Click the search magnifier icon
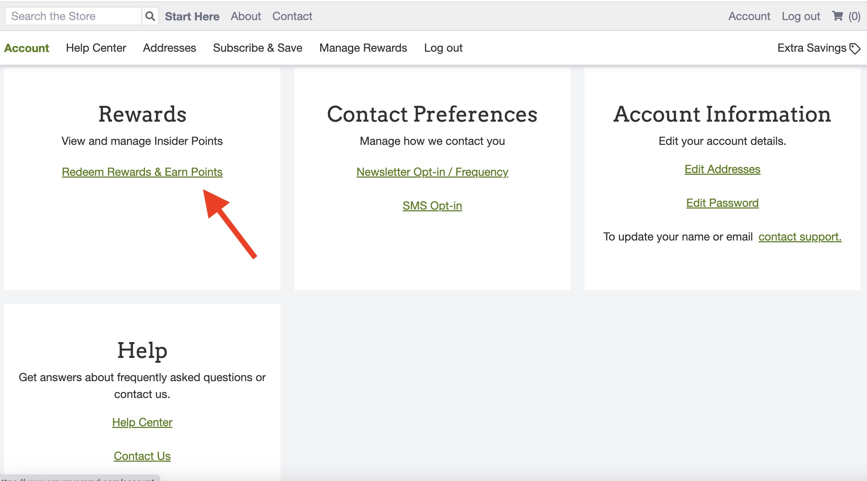 150,16
